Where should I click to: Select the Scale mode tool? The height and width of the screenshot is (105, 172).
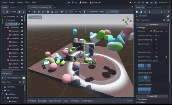(x=43, y=12)
